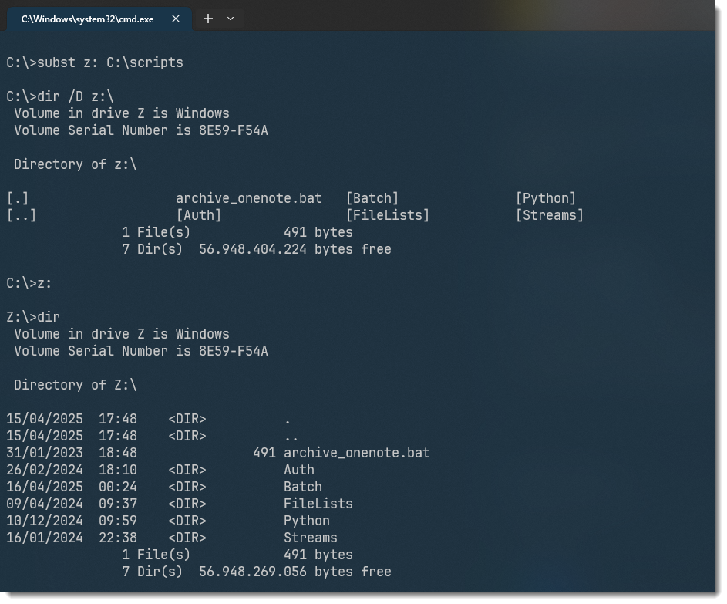727x604 pixels.
Task: Click the 'subst z: C:\scripts' command line
Action: coord(95,62)
